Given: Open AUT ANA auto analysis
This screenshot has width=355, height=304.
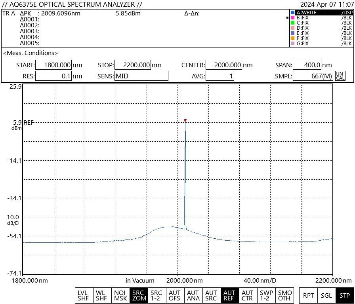Looking at the screenshot, I should coord(193,295).
